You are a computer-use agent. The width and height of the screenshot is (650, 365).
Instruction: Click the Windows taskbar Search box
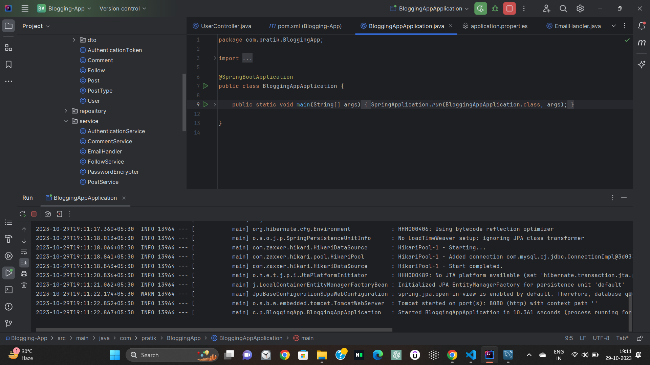click(172, 355)
